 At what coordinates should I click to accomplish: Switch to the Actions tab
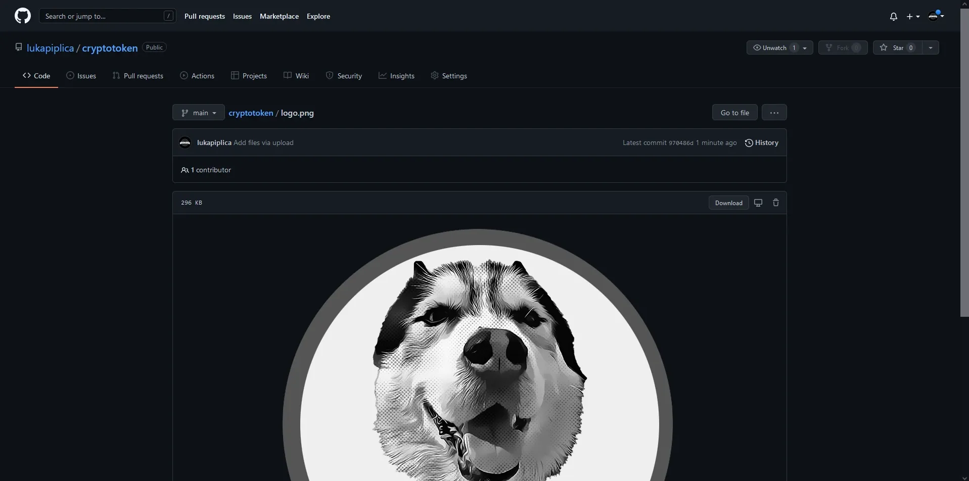tap(197, 76)
